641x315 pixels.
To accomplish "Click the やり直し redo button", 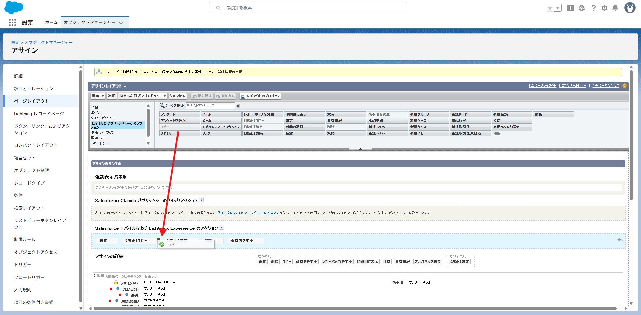I will coord(226,96).
